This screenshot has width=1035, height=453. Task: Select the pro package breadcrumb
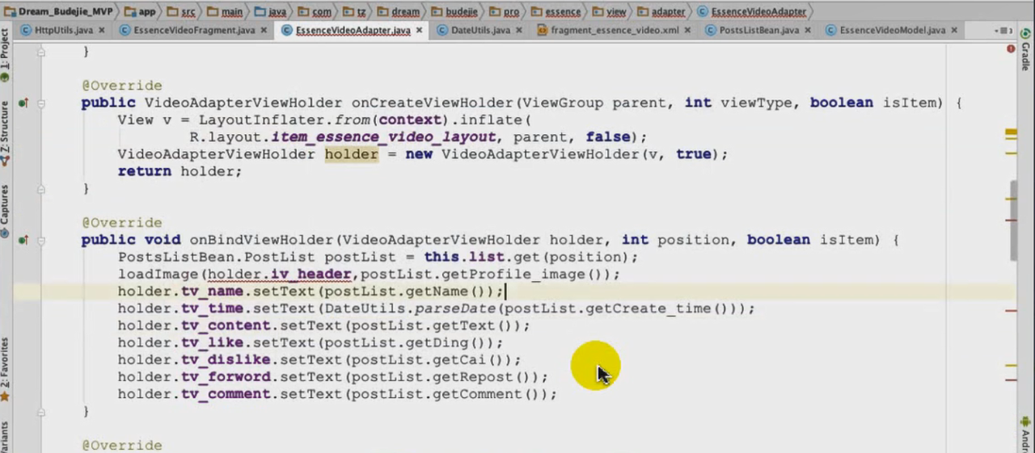click(x=506, y=11)
